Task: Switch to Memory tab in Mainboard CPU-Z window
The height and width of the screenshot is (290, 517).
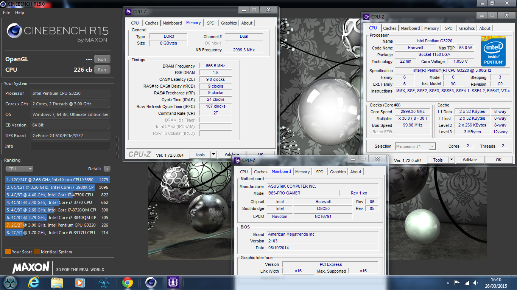Action: click(302, 172)
